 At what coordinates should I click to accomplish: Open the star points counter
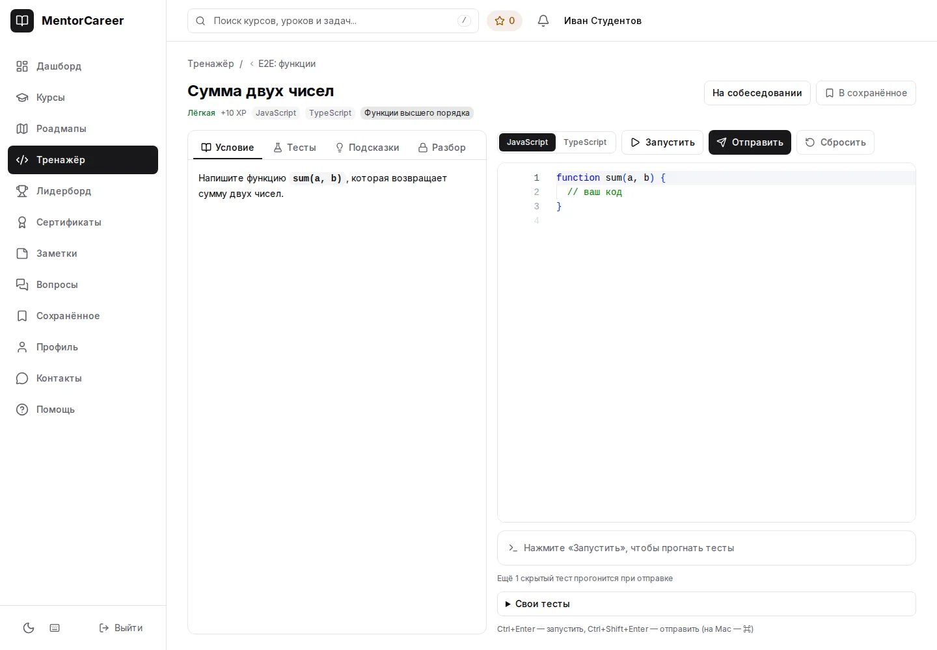505,21
